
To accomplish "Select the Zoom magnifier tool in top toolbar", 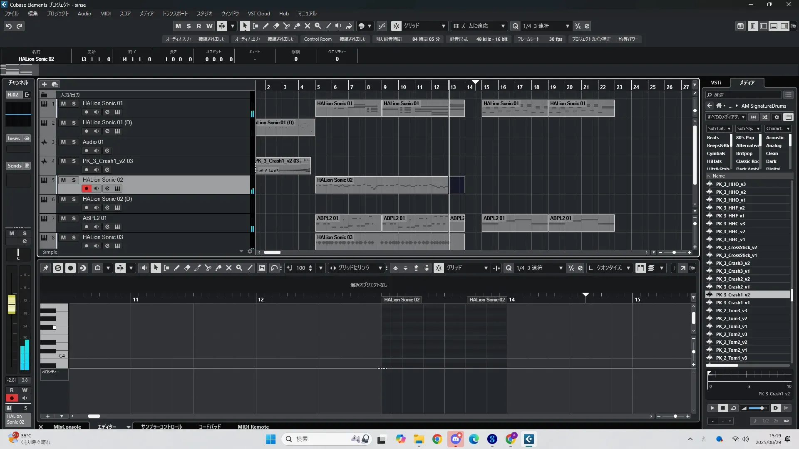I will point(318,26).
